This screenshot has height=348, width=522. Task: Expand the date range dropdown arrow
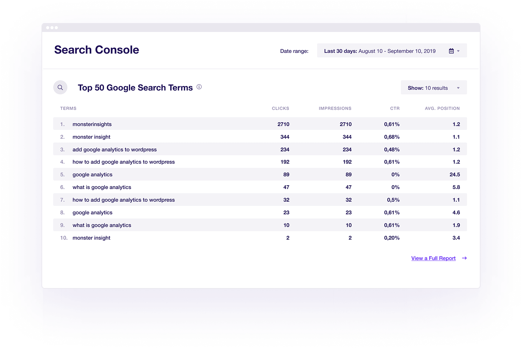[458, 51]
